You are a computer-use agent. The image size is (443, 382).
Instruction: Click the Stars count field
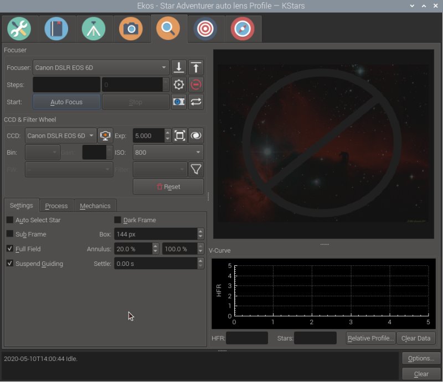pyautogui.click(x=315, y=338)
